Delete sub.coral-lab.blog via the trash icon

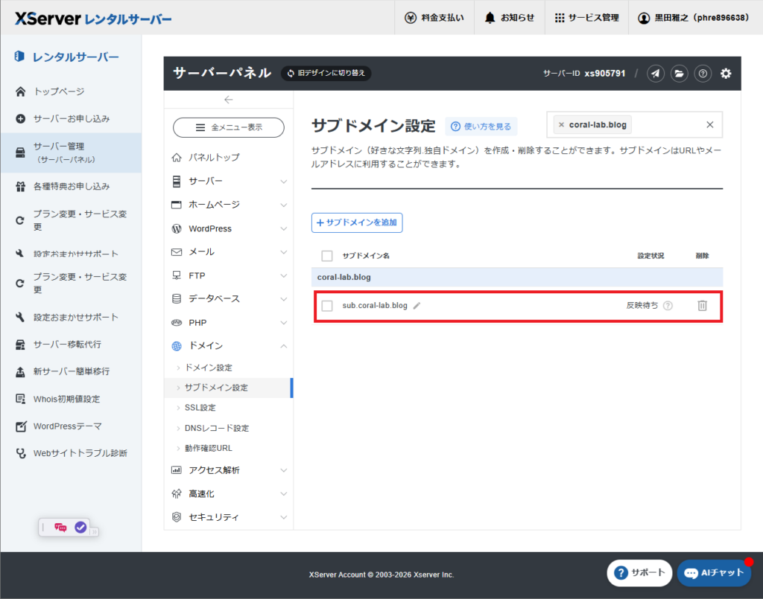[x=702, y=304]
